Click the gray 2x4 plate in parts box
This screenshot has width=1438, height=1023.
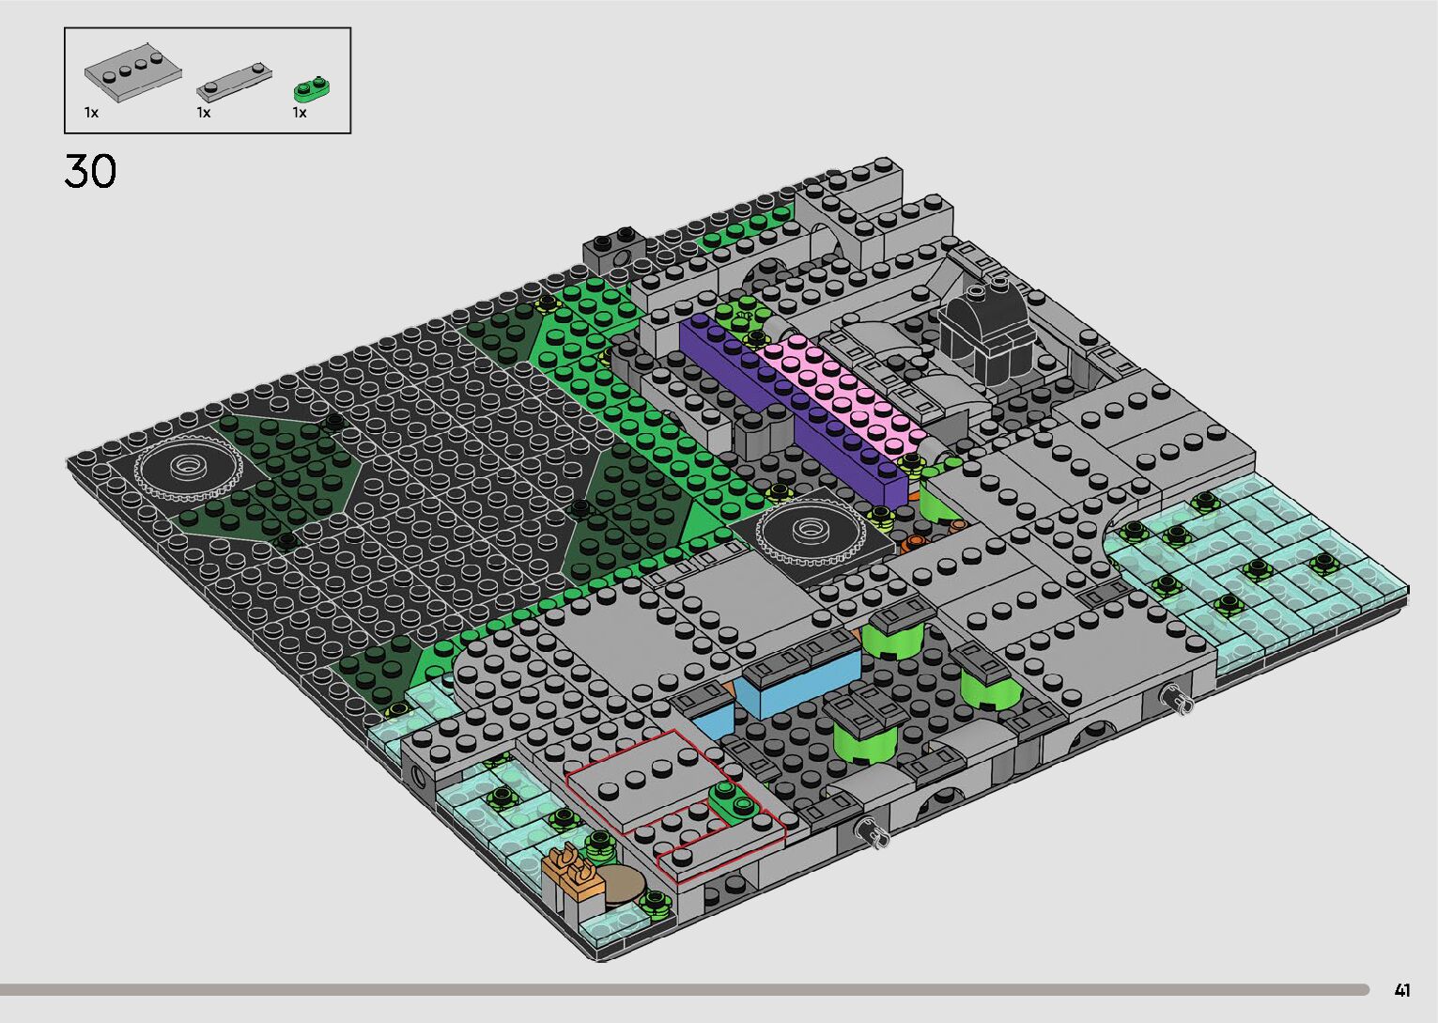[x=131, y=71]
